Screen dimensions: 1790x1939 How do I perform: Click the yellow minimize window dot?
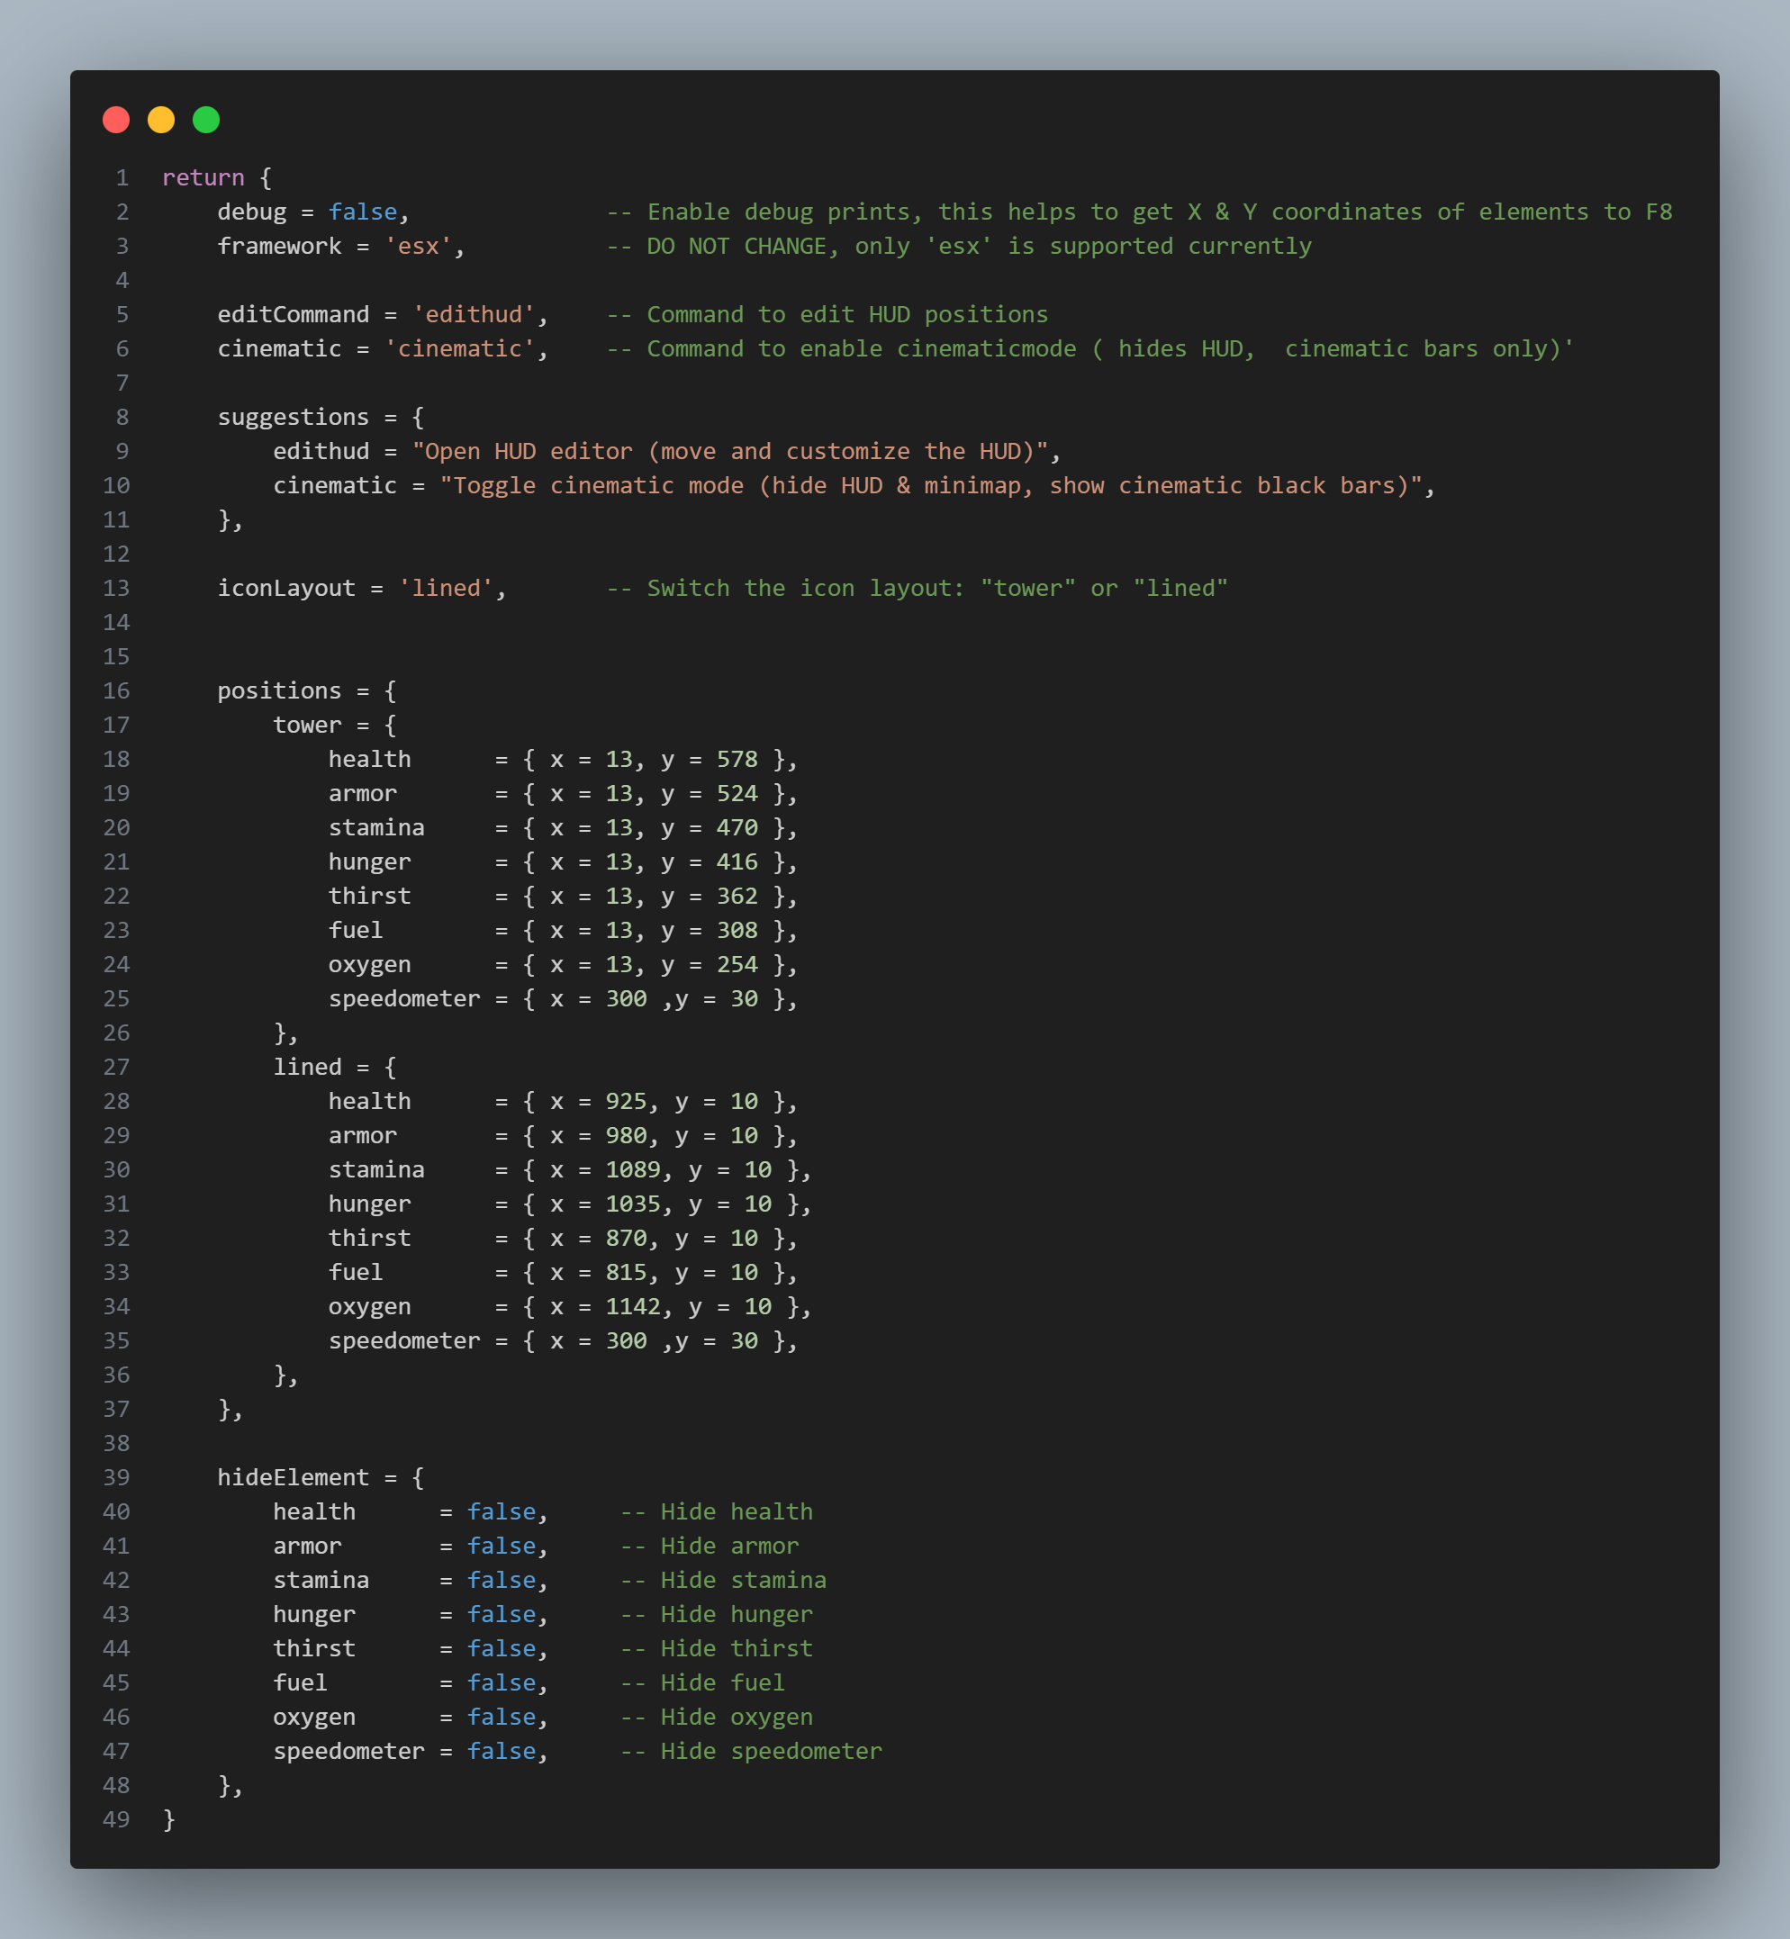(161, 119)
